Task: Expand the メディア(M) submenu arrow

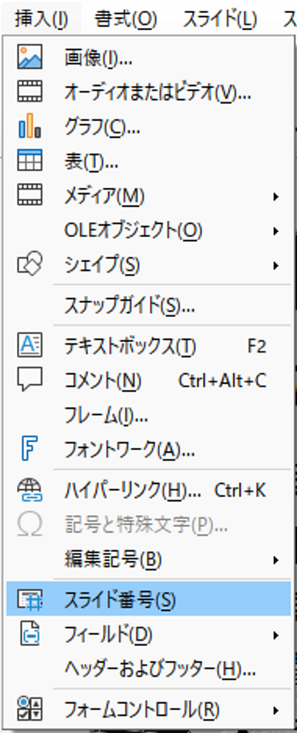Action: [x=276, y=197]
